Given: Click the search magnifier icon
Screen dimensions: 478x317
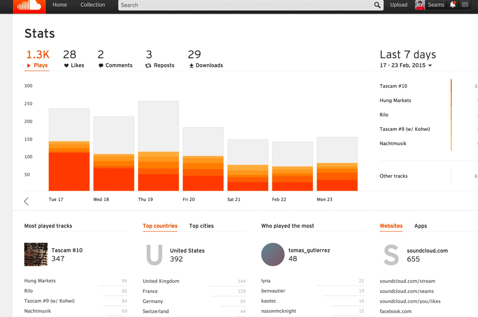Looking at the screenshot, I should 377,5.
